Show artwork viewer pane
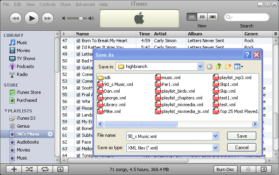This screenshot has width=279, height=175. 61,169
